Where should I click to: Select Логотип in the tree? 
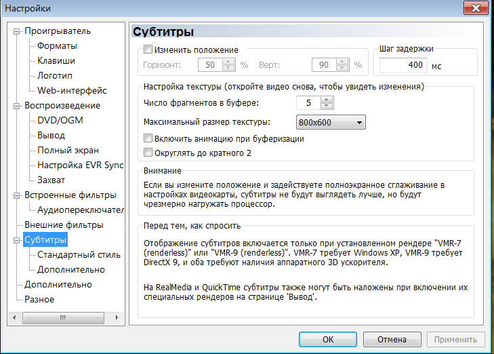click(55, 76)
